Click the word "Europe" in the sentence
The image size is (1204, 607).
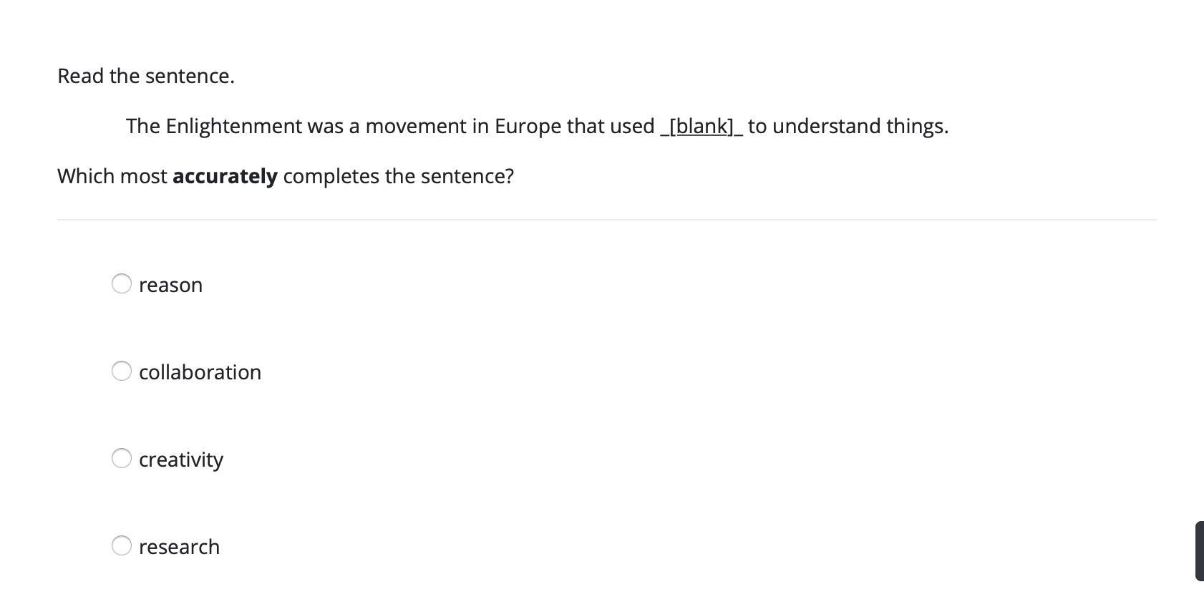pyautogui.click(x=528, y=126)
